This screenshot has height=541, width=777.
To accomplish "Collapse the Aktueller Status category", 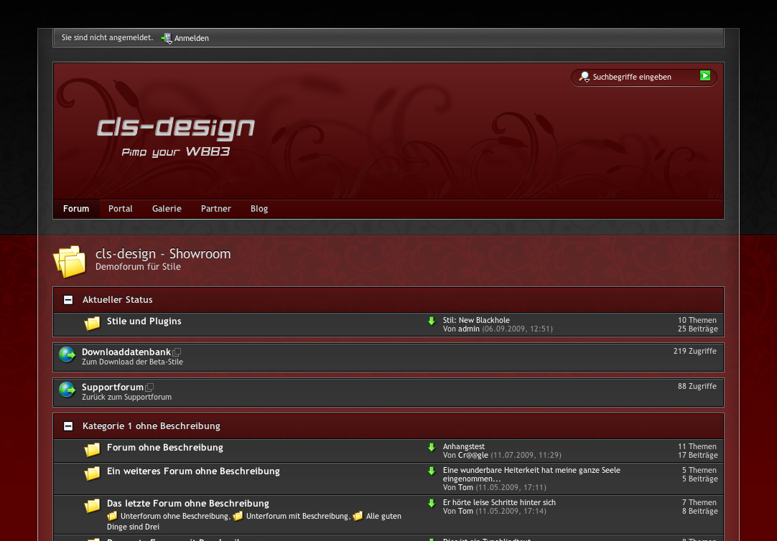I will [68, 300].
